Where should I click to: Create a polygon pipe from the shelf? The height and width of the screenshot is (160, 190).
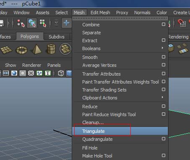(x=51, y=49)
